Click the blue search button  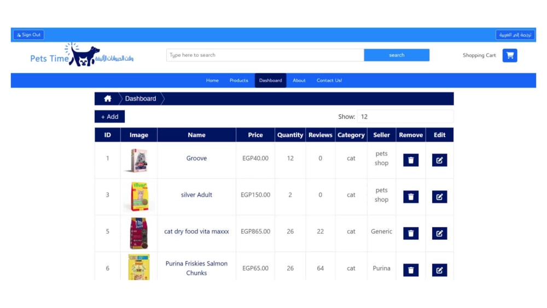click(x=397, y=55)
